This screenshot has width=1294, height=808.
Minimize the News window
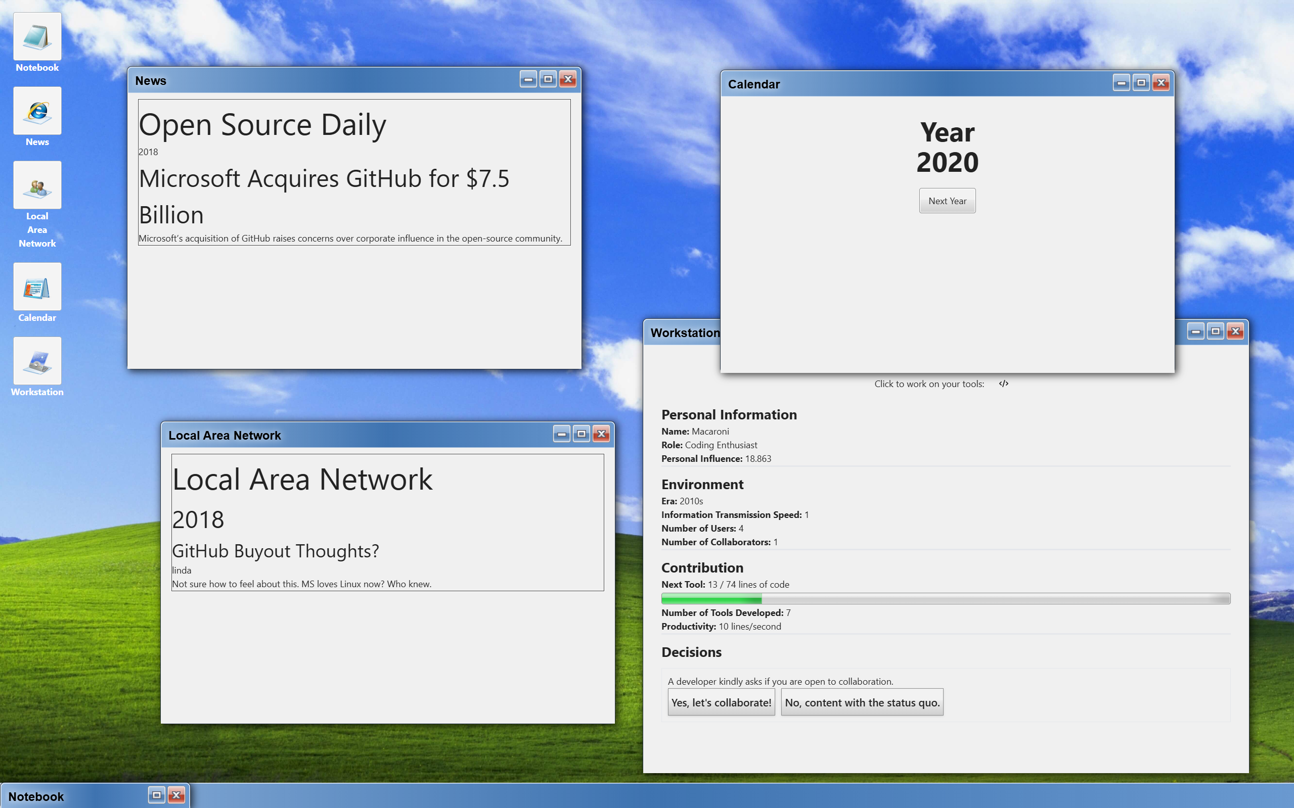(528, 80)
